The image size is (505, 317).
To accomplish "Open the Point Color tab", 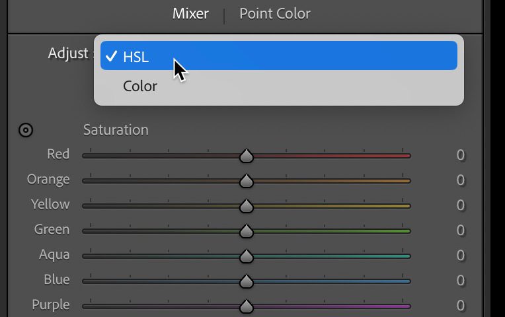I will 274,13.
